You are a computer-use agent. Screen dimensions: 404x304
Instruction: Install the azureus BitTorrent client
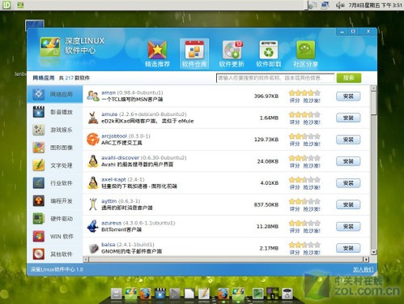pos(348,226)
